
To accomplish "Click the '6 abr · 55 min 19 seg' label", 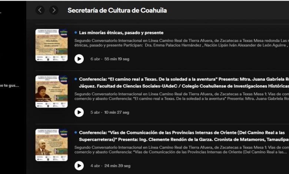I will pyautogui.click(x=110, y=59).
